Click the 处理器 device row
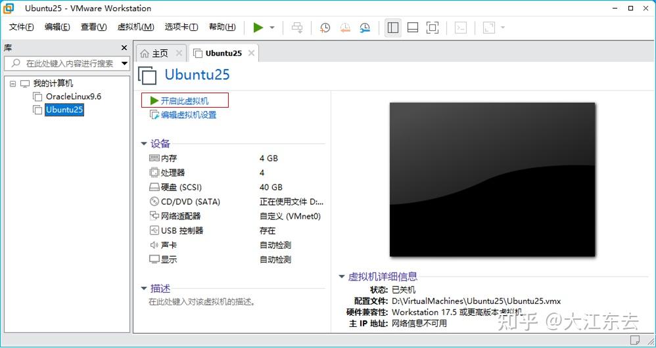The height and width of the screenshot is (348, 656). [237, 173]
